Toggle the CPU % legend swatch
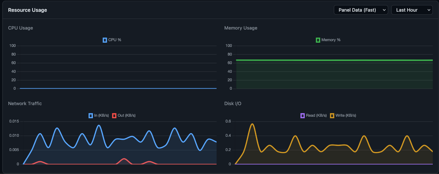The width and height of the screenshot is (439, 174). [105, 40]
